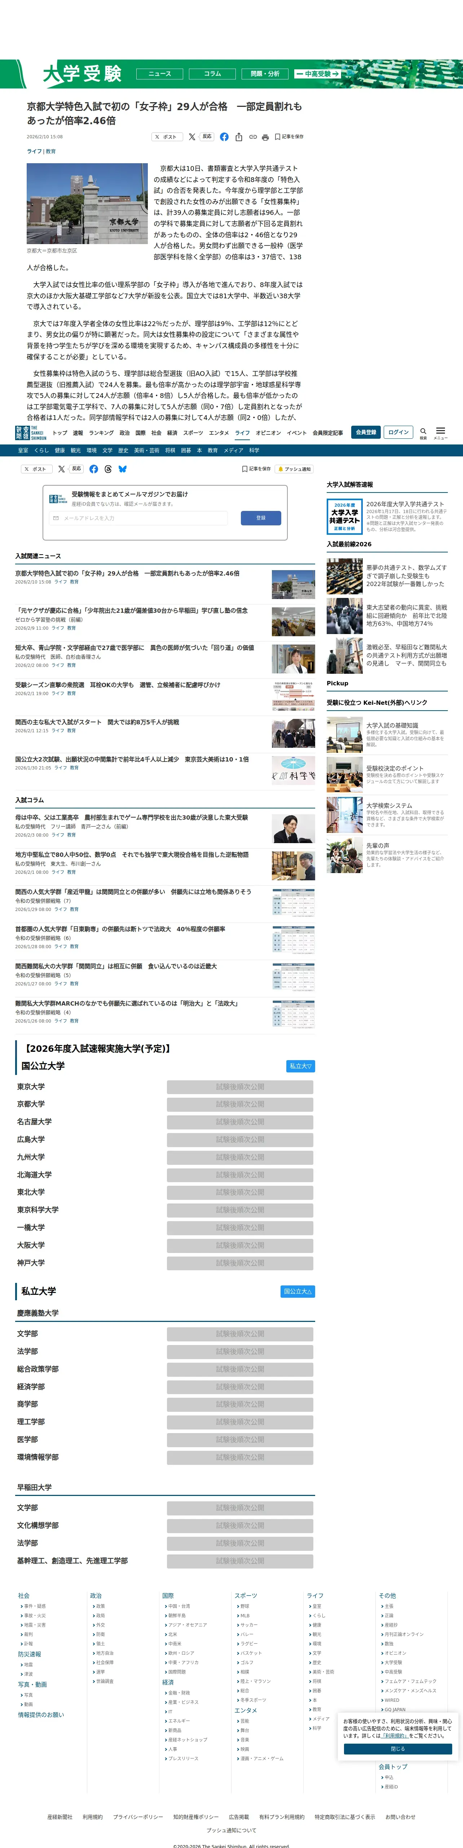Open 母は中卒、父は工業高卒 column link
The image size is (463, 1848).
[x=131, y=817]
